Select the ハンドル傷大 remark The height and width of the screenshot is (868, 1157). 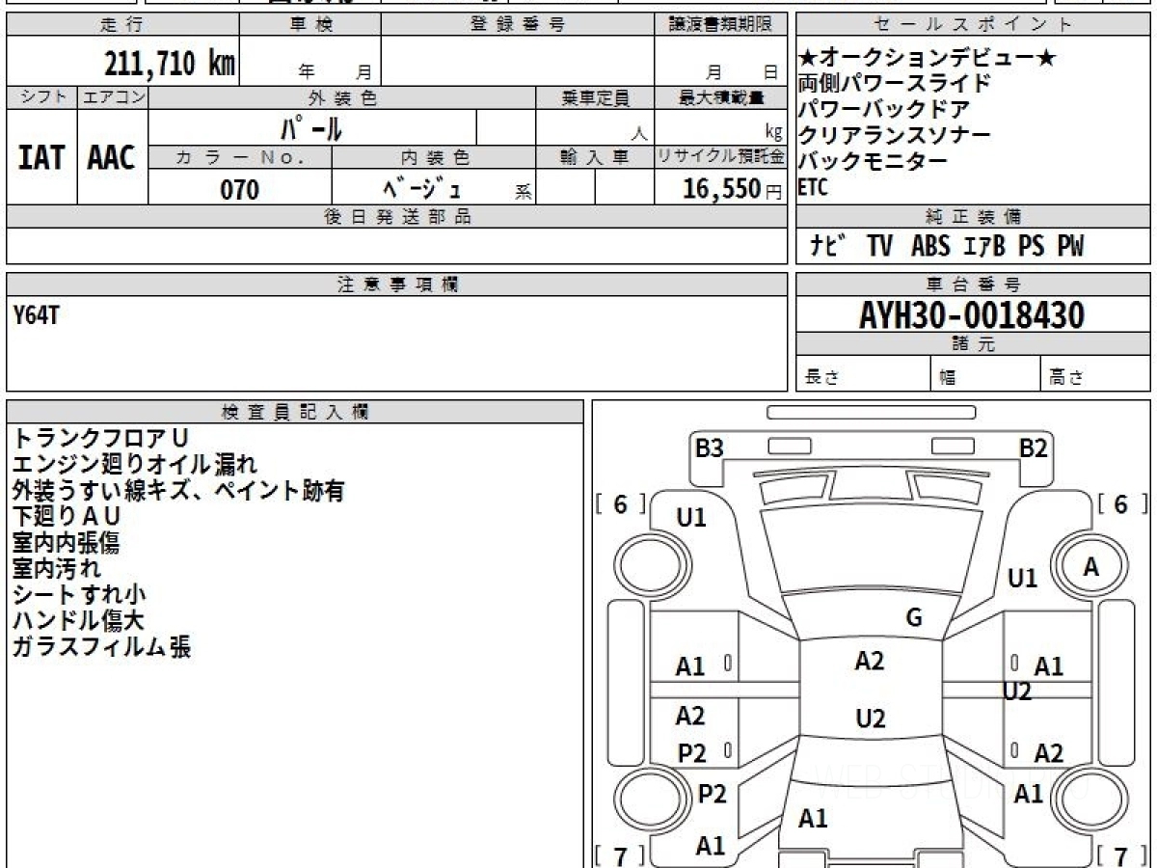[x=78, y=621]
